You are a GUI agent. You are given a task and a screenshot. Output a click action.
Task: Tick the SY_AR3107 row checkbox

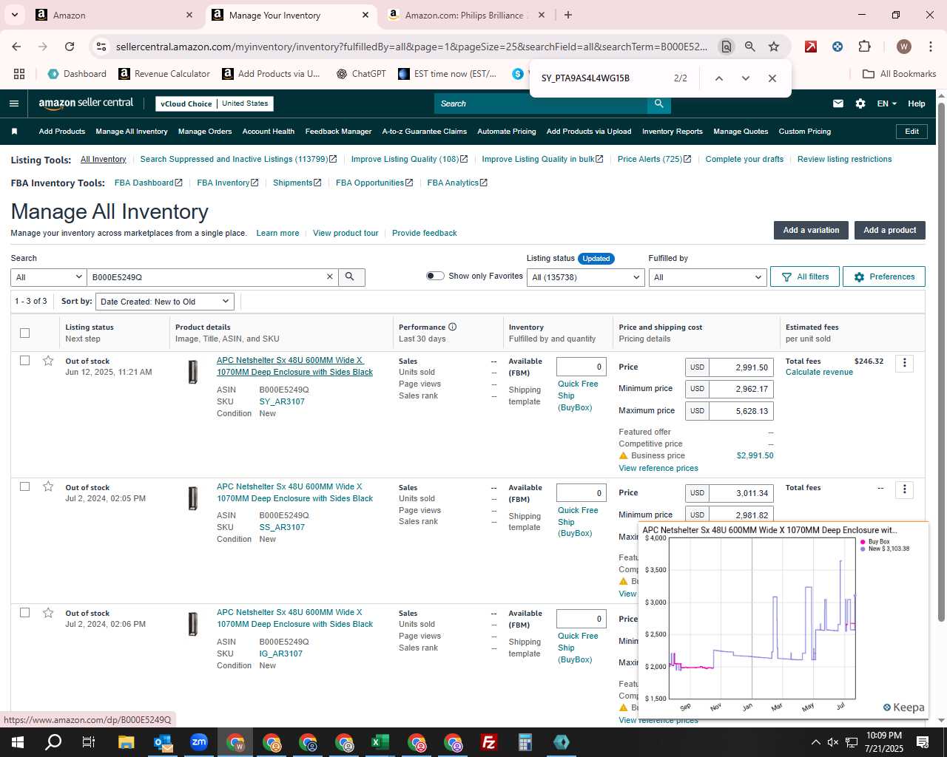point(24,361)
